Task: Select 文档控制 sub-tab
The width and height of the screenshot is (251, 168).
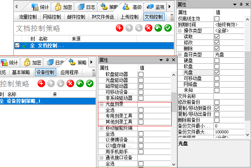Action: click(x=154, y=17)
